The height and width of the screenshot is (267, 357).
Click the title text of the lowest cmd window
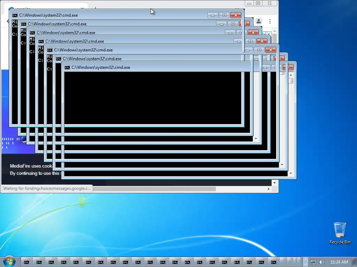[101, 67]
